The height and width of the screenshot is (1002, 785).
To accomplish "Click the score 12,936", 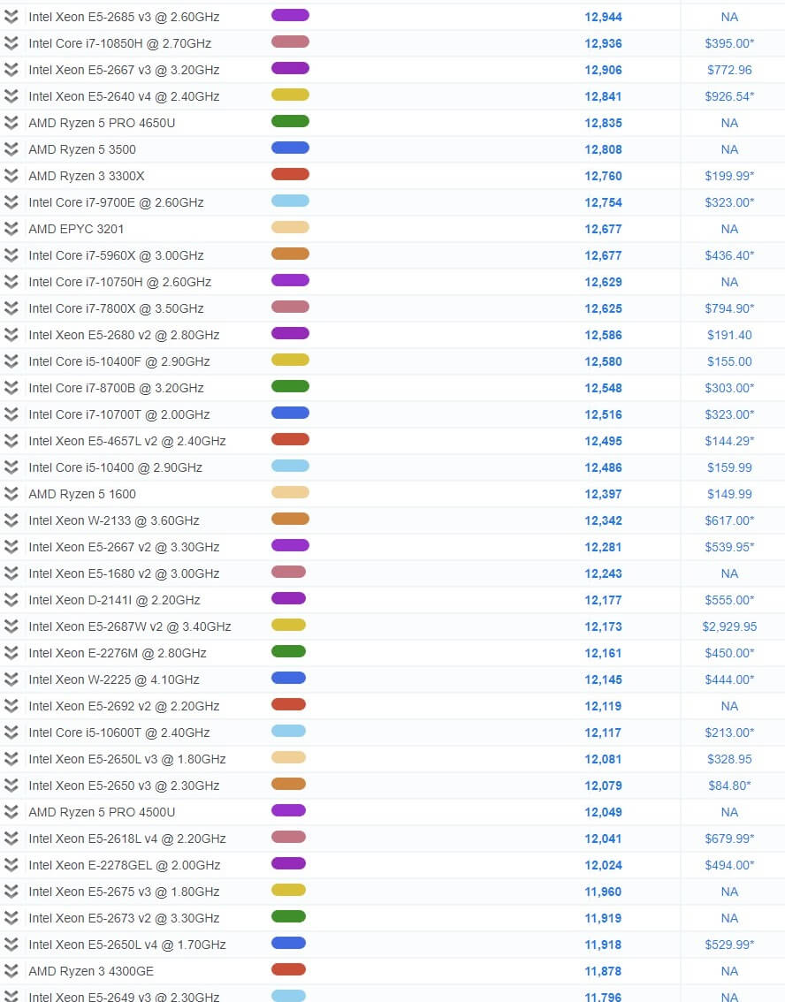I will [603, 43].
